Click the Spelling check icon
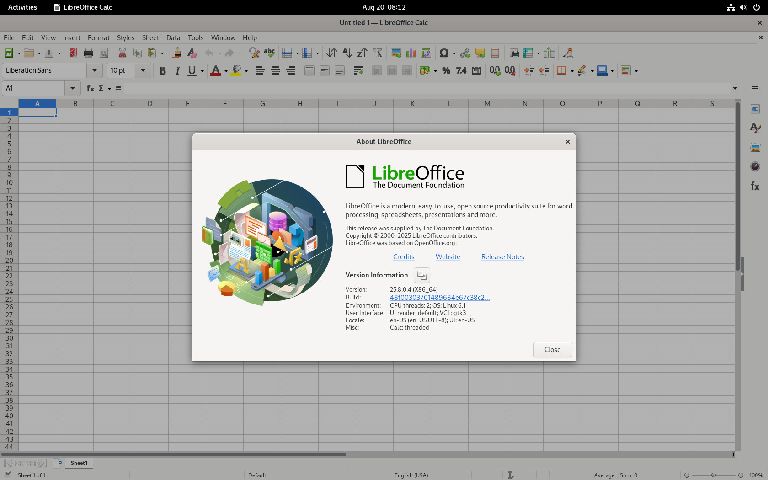 click(x=269, y=53)
